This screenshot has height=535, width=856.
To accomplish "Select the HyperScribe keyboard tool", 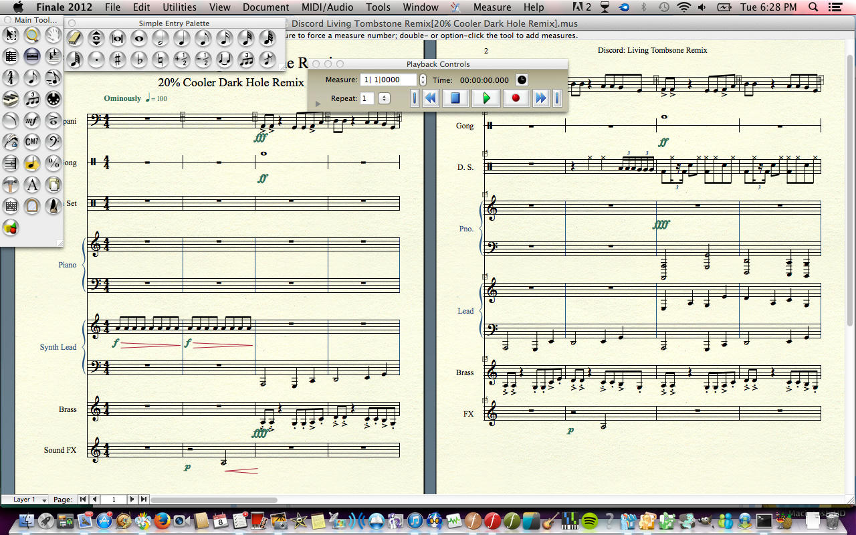I will pos(10,100).
